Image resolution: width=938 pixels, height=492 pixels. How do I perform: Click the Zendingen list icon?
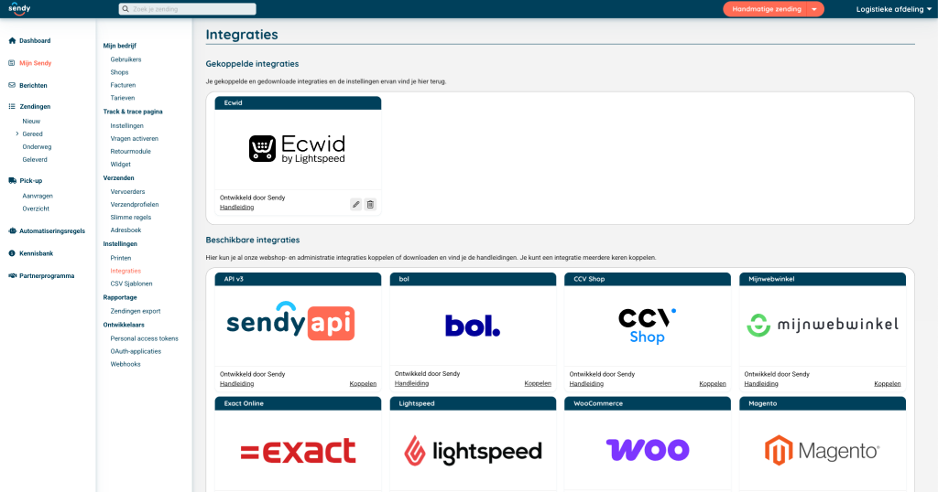click(12, 106)
